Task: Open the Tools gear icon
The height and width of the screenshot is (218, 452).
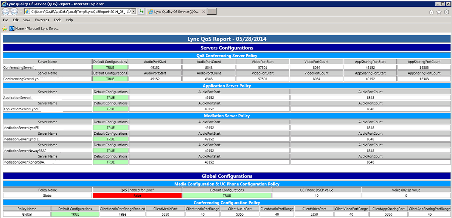Action: [x=446, y=12]
